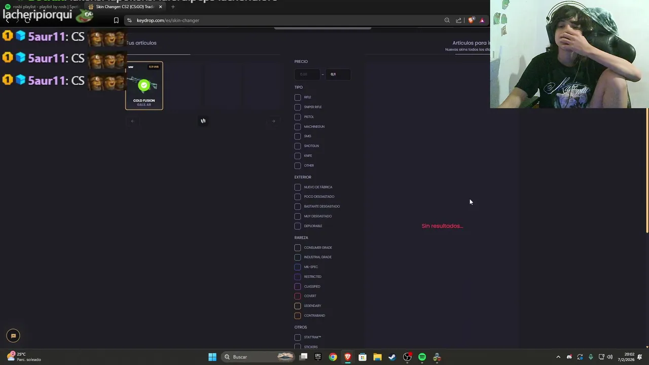Open the Windows Start menu
649x365 pixels.
(x=212, y=357)
